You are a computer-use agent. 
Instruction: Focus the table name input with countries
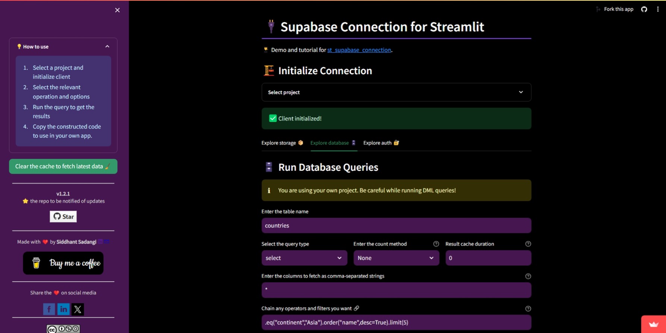coord(396,226)
